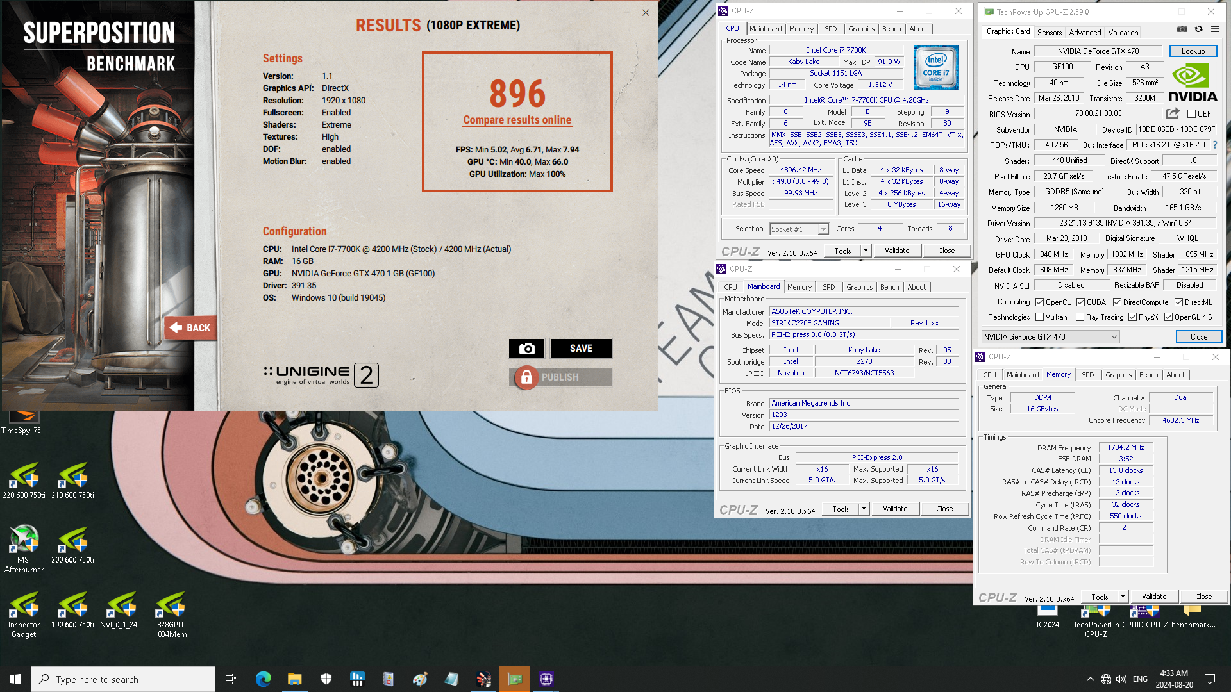1231x692 pixels.
Task: Click the SAVE button in Superposition
Action: tap(581, 348)
